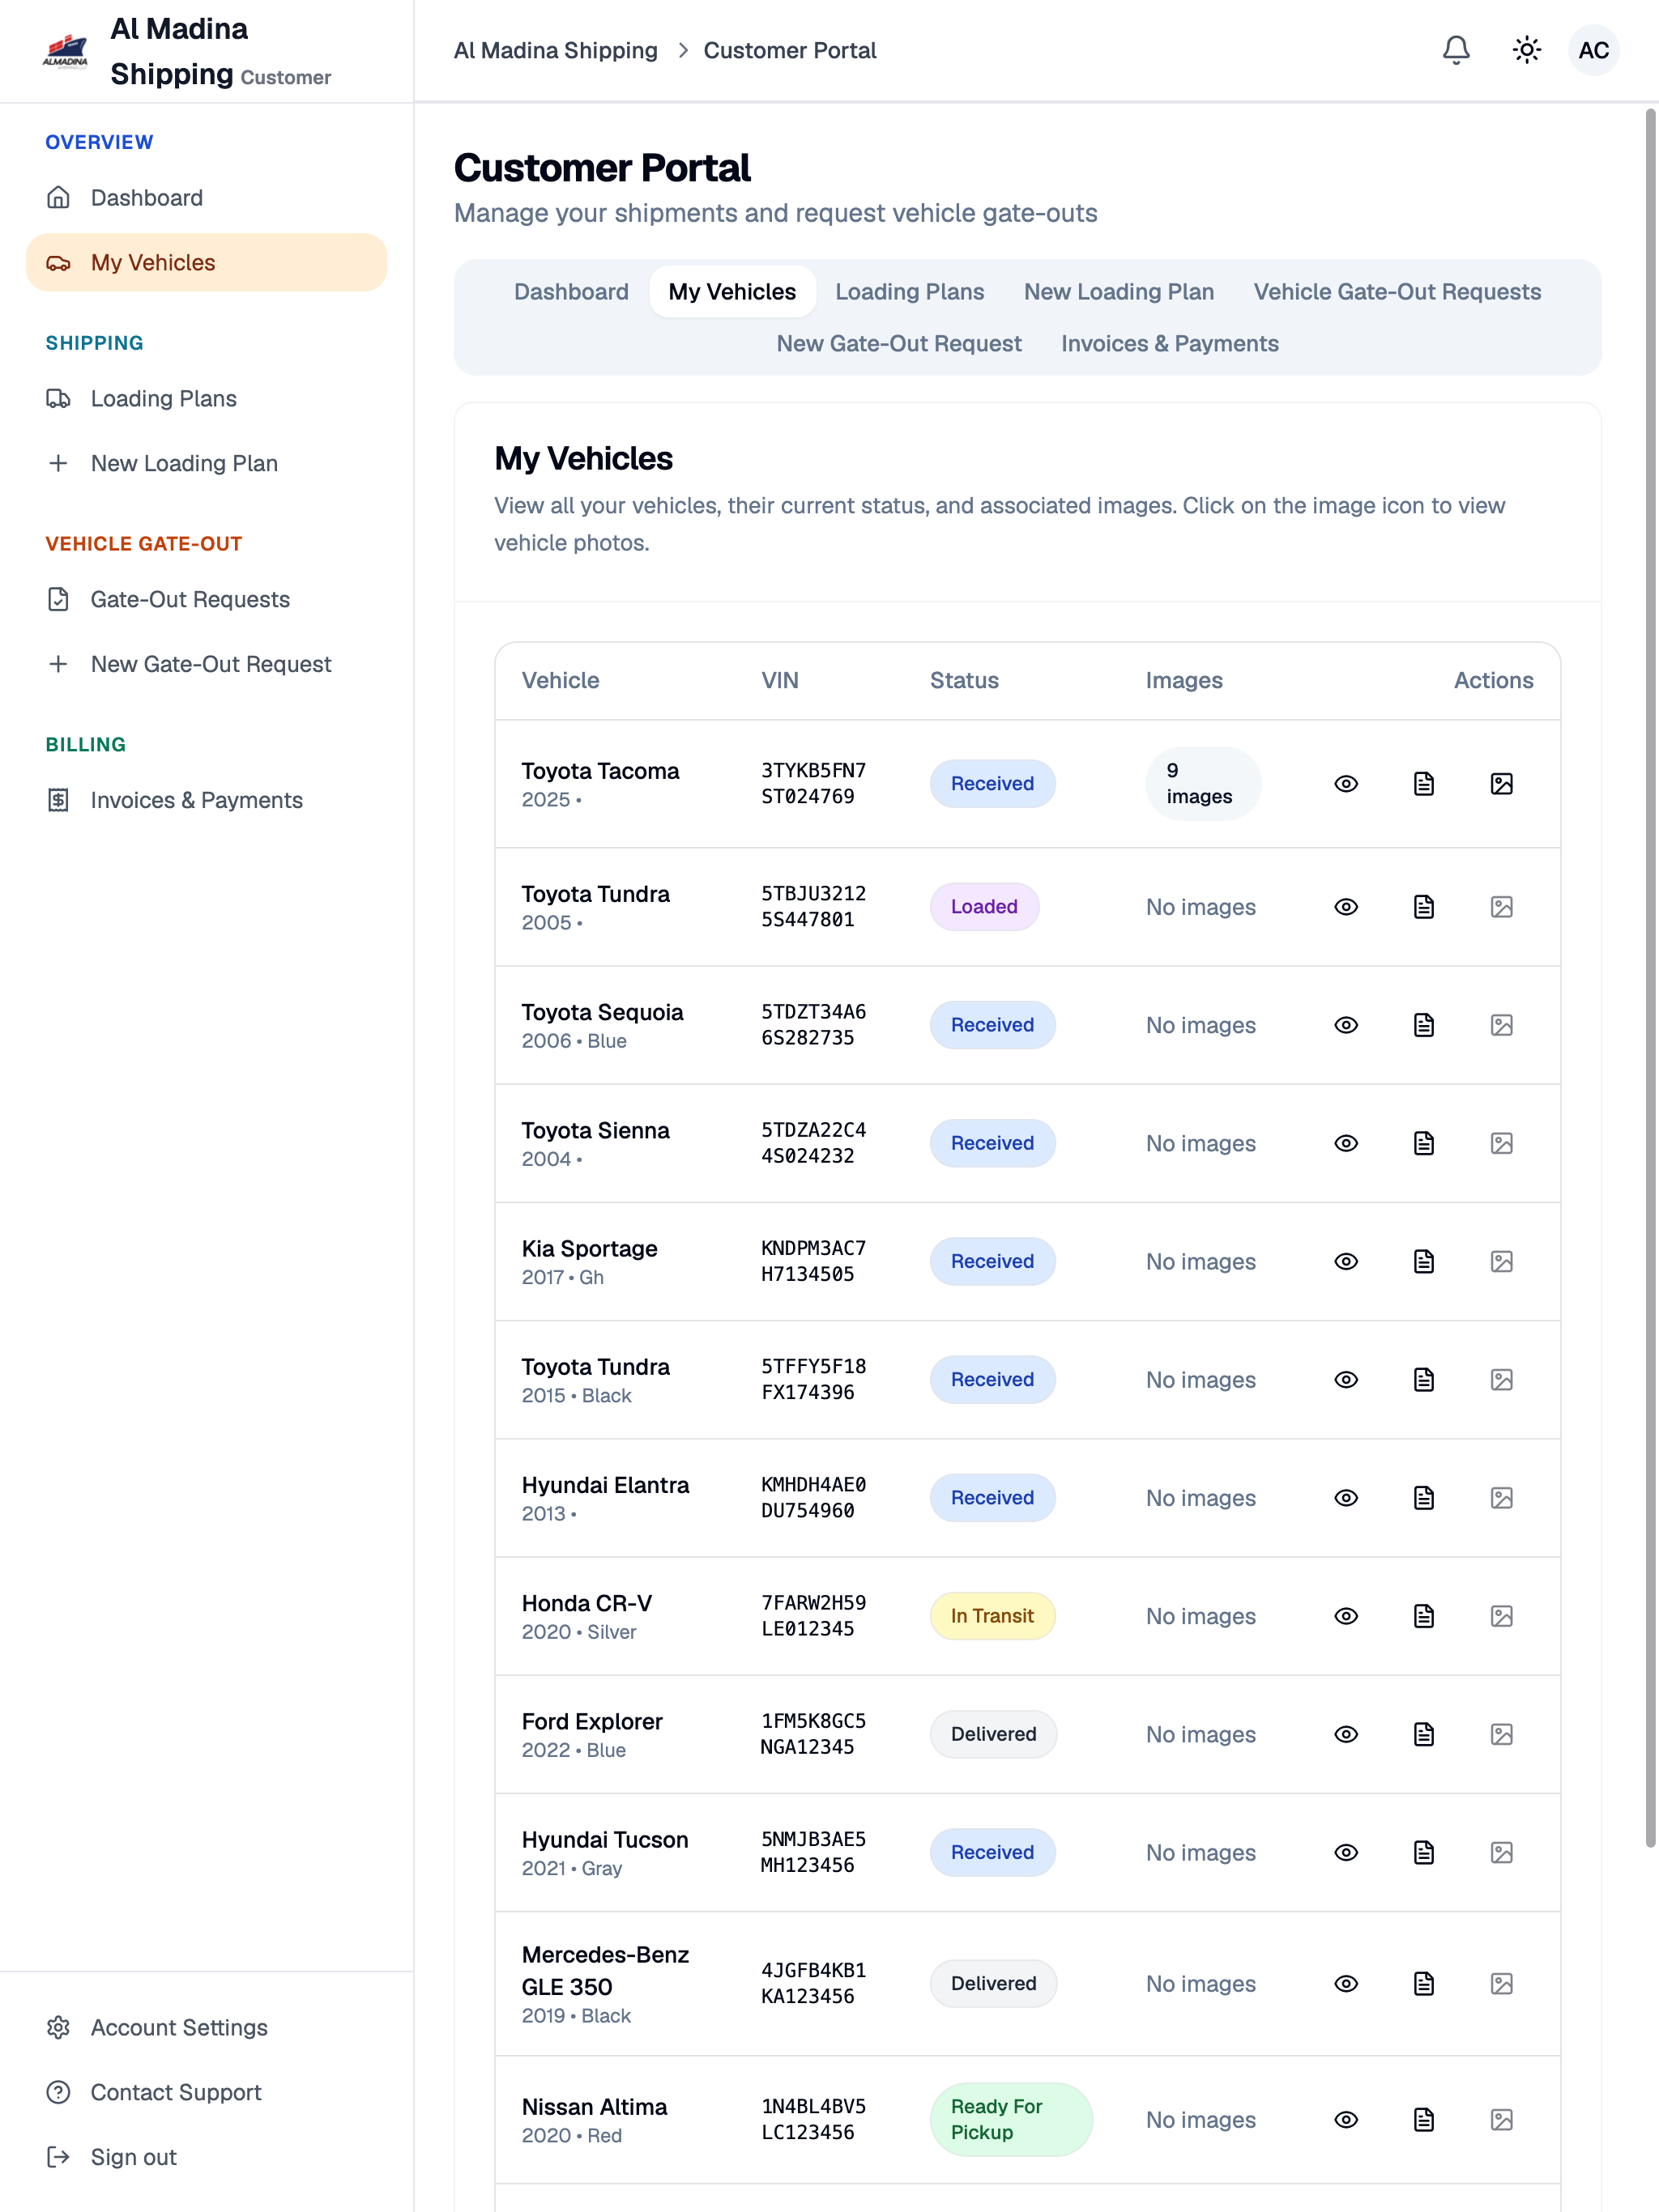This screenshot has width=1659, height=2212.
Task: Open documents icon for Toyota Tacoma
Action: click(1424, 784)
